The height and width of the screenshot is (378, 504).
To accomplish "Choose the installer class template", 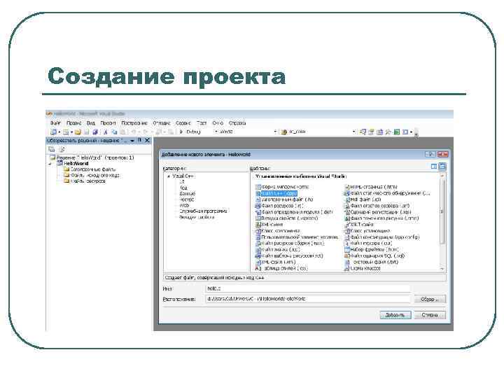I will pyautogui.click(x=367, y=231).
